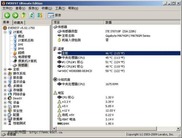The height and width of the screenshot is (138, 182).
Task: Click the horizontal scrollbar left arrow
Action: pos(54,129)
